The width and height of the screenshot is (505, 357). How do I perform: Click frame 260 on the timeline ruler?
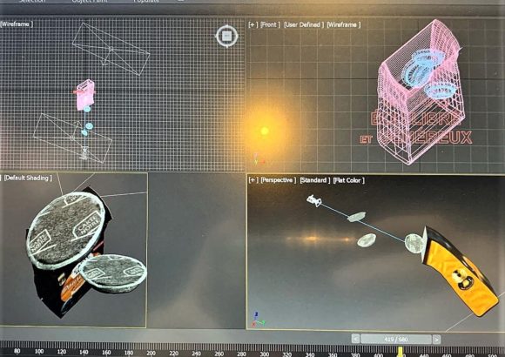[x=219, y=354]
